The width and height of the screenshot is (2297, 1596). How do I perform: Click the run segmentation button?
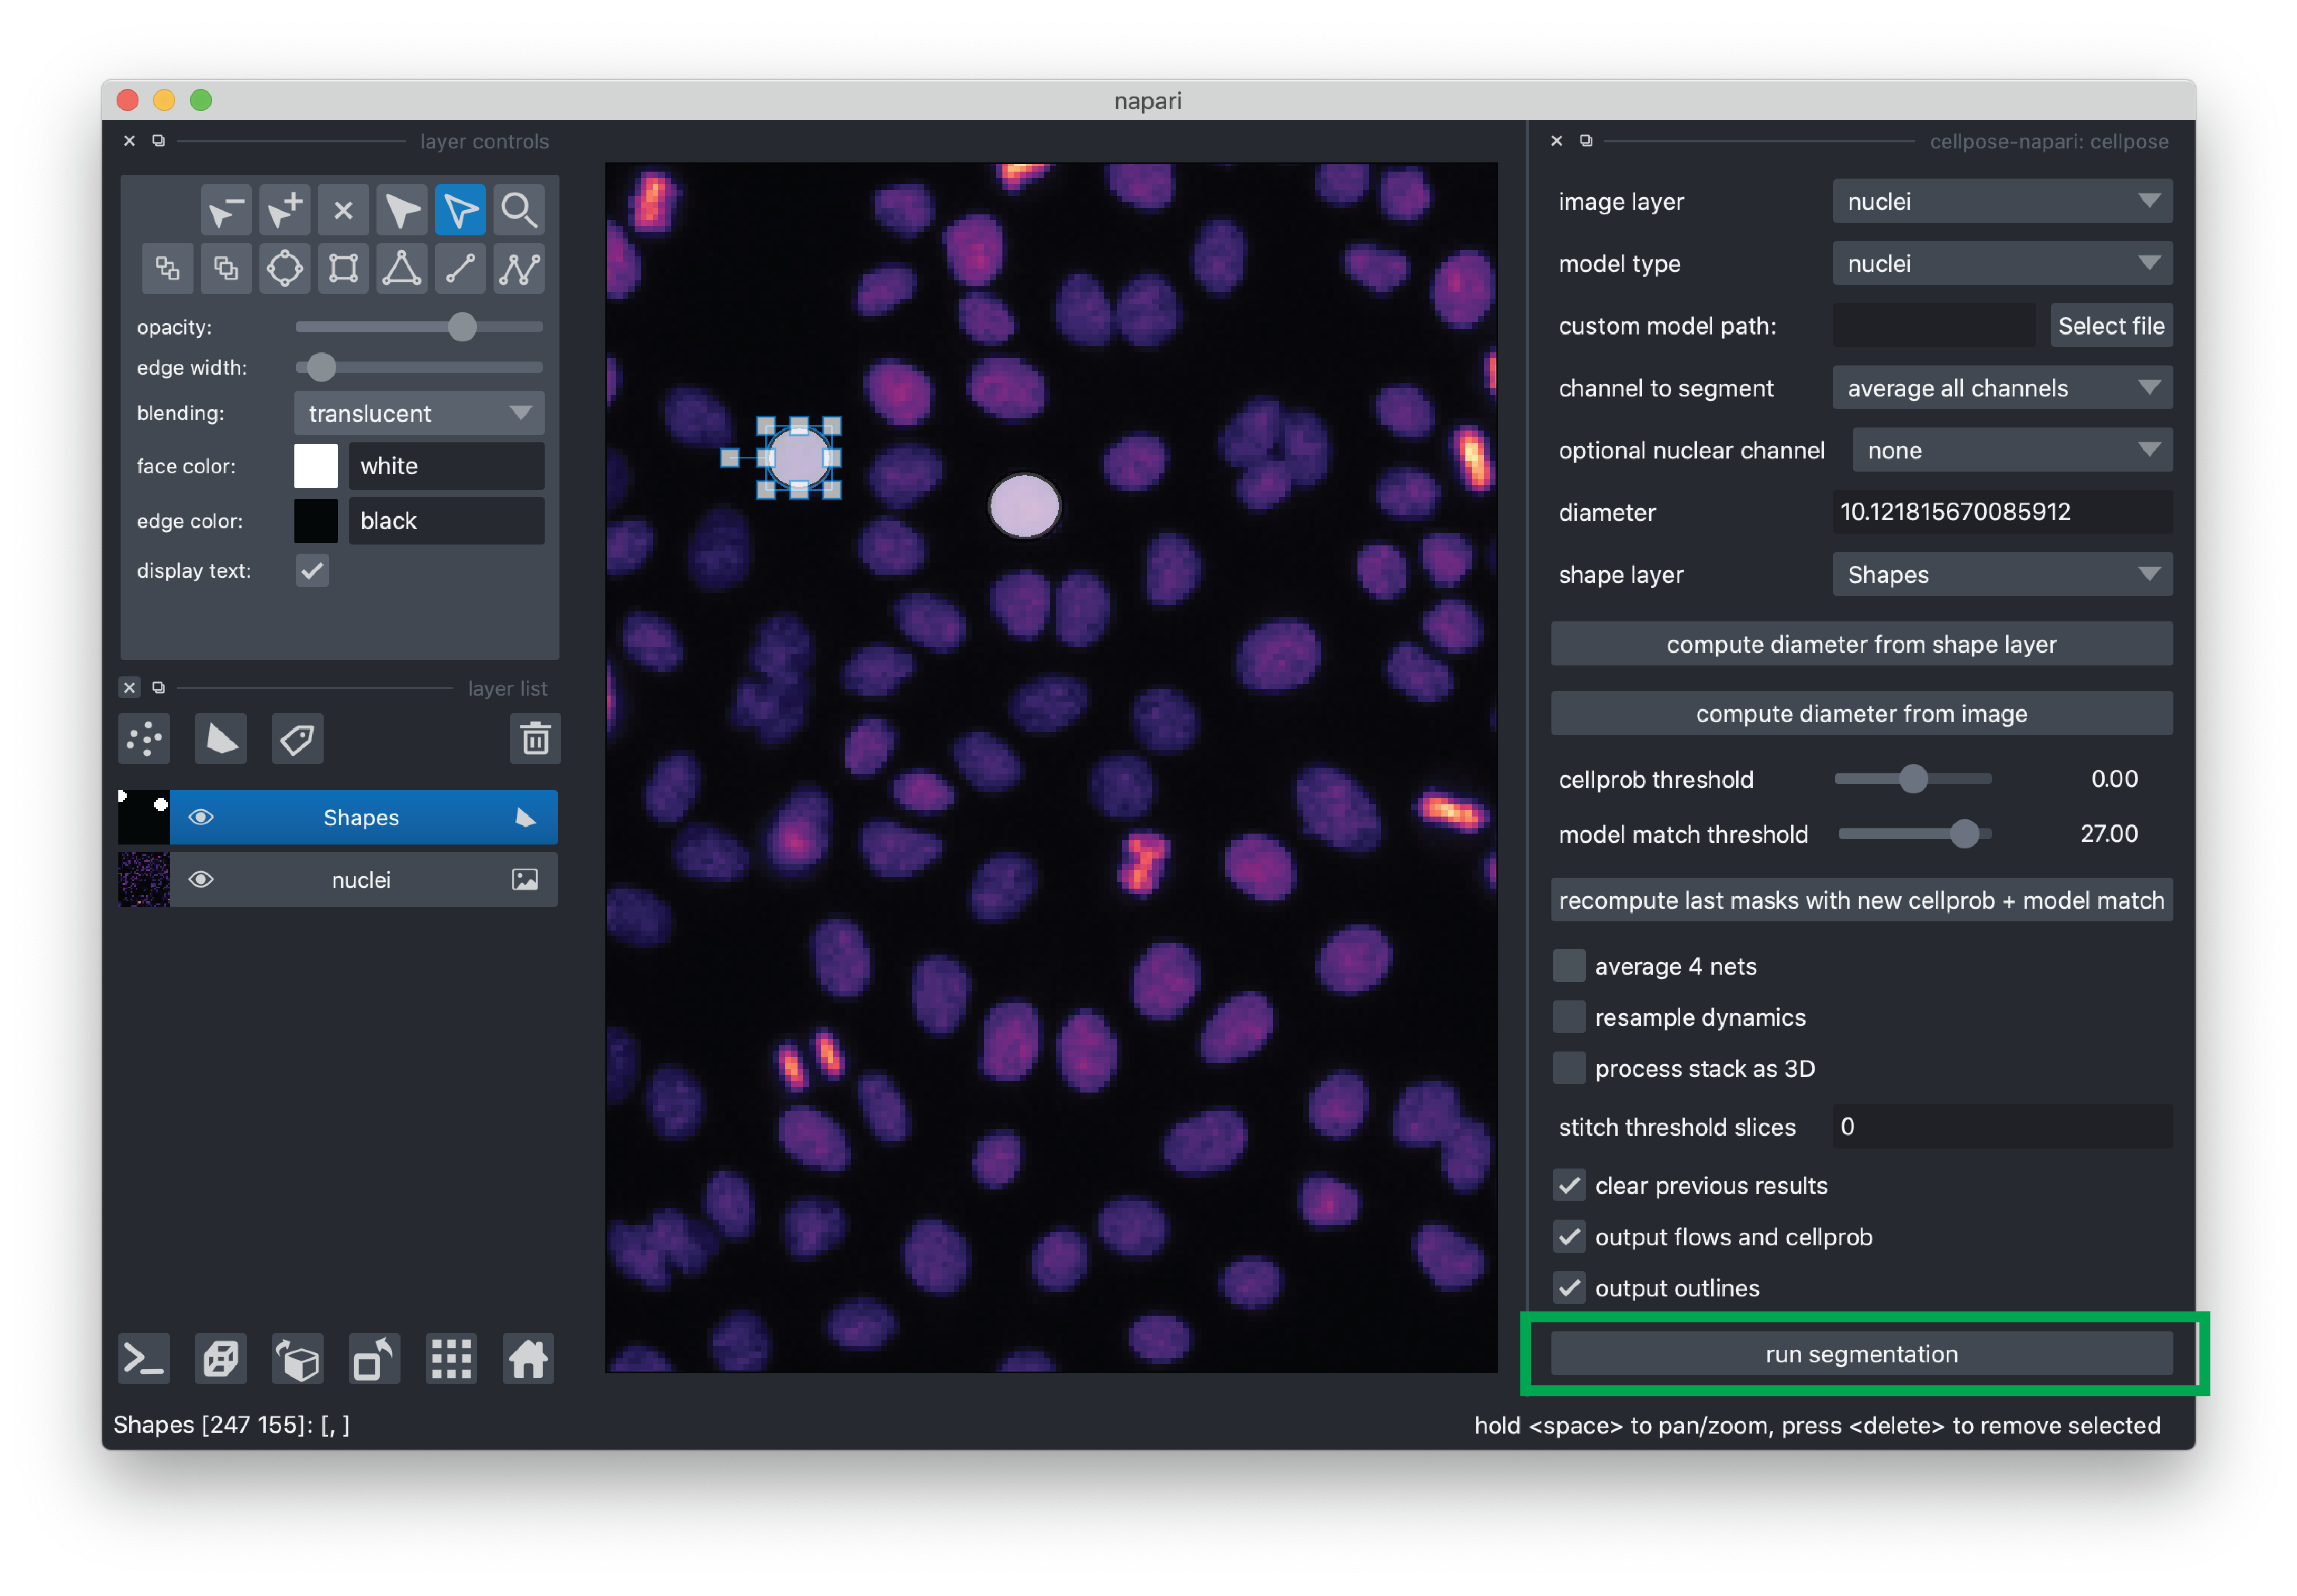click(1861, 1354)
